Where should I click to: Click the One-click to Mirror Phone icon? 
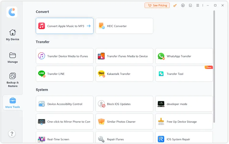(x=42, y=121)
